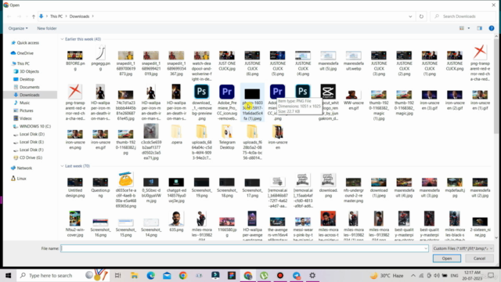Select download_1_remove bg-preview Photoshop icon file
Viewport: 501px width, 282px height.
202,103
